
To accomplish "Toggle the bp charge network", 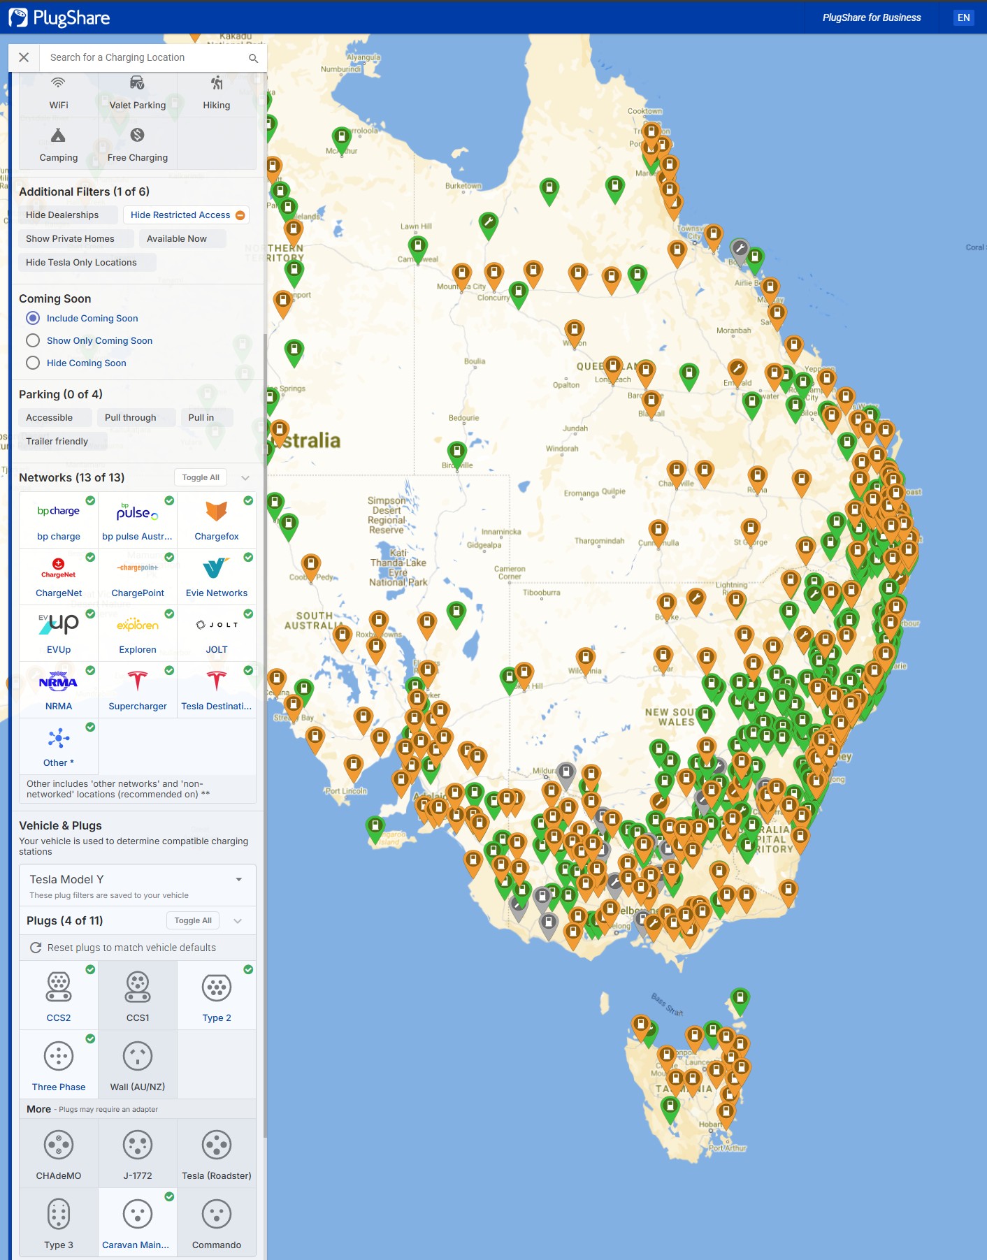I will [59, 520].
